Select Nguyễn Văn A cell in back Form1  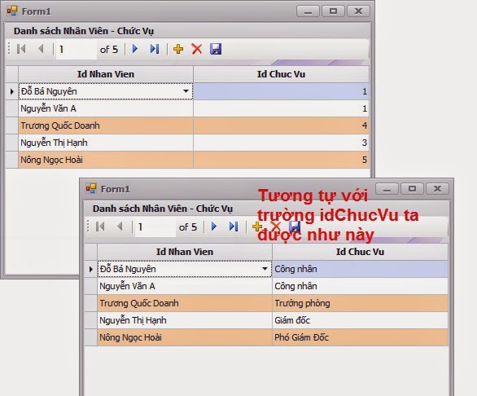click(x=106, y=108)
